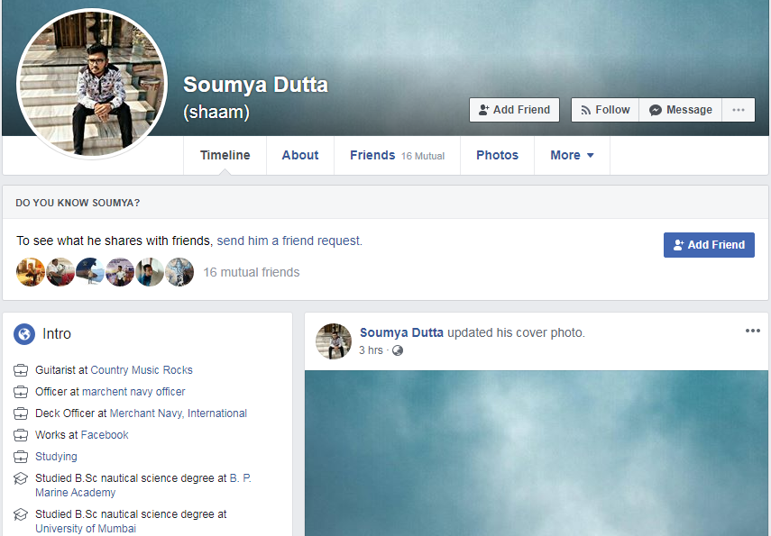This screenshot has width=771, height=536.
Task: Open '16 mutual friends' link
Action: [x=252, y=272]
